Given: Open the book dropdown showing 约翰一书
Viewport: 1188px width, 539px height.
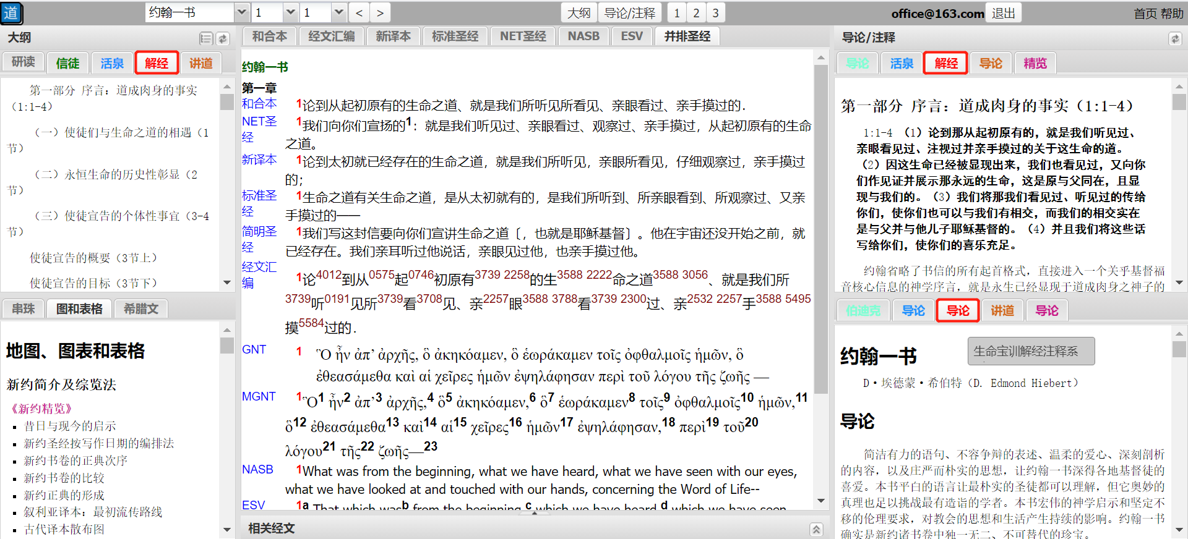Looking at the screenshot, I should (242, 13).
